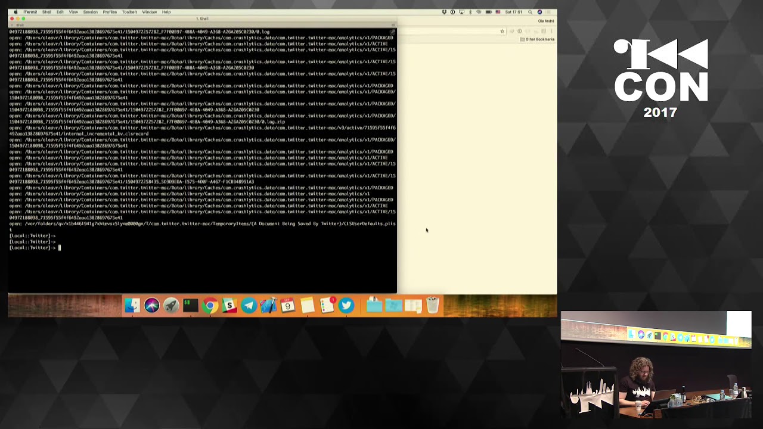
Task: Open Telegram from the Dock
Action: tap(249, 306)
